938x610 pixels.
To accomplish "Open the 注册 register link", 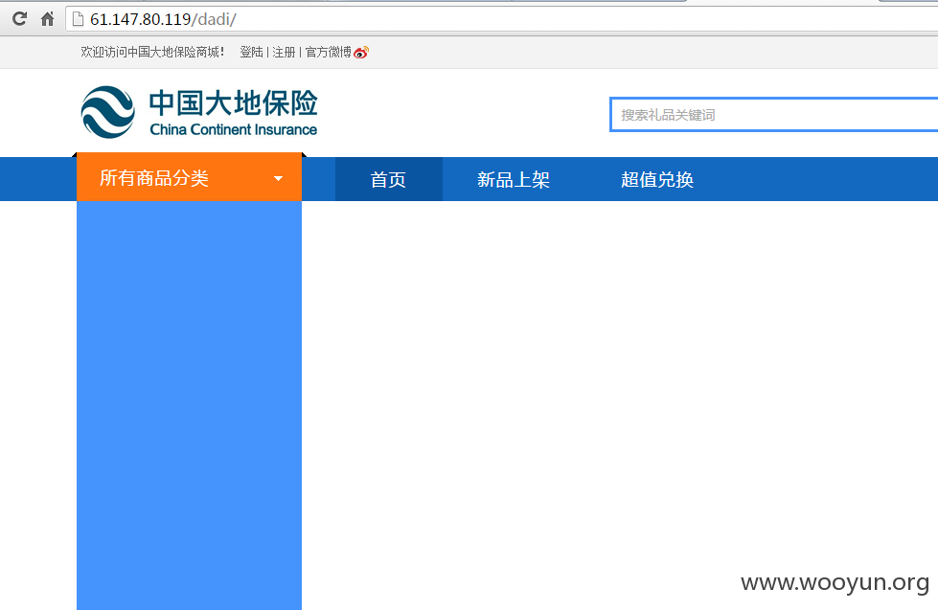I will pos(285,53).
